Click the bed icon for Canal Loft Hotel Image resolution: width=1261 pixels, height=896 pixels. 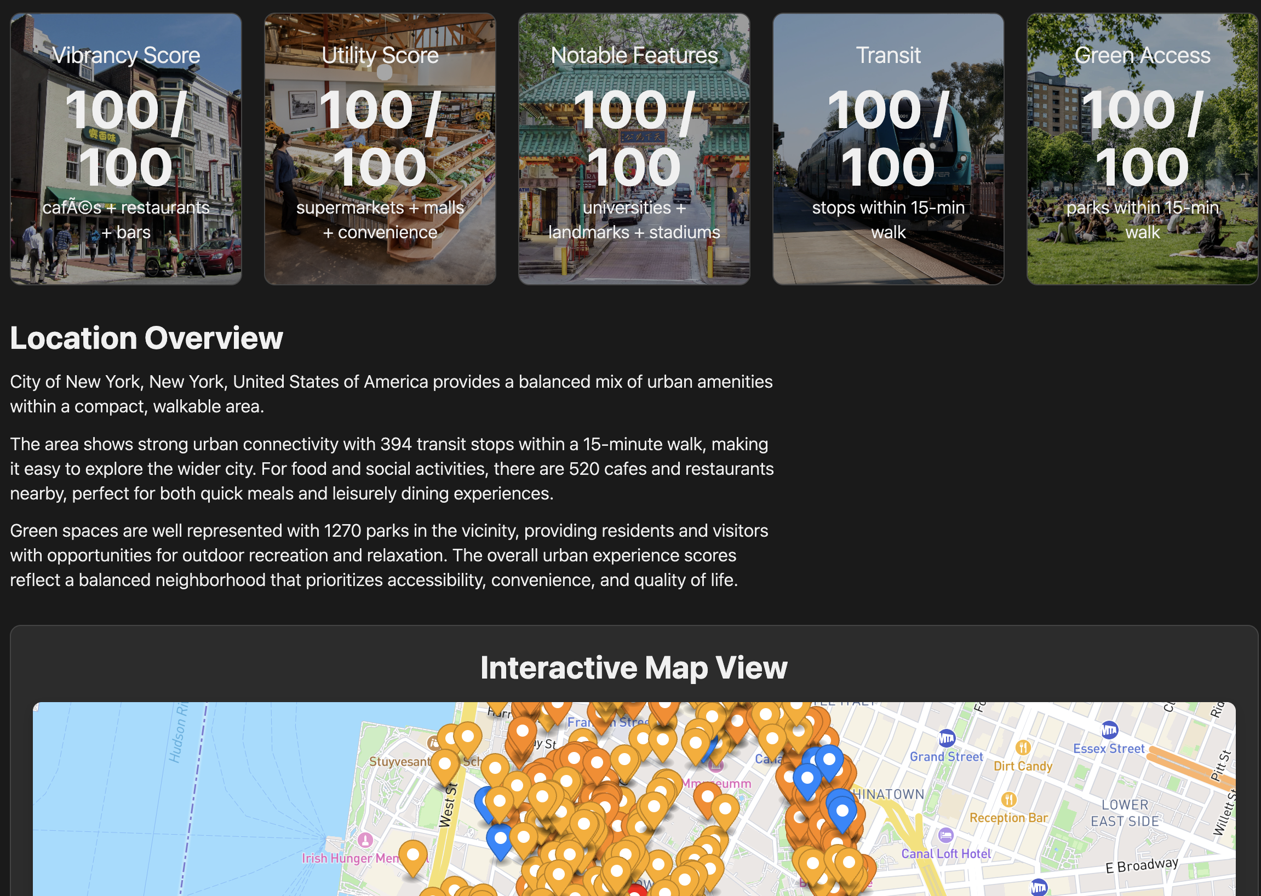[947, 836]
